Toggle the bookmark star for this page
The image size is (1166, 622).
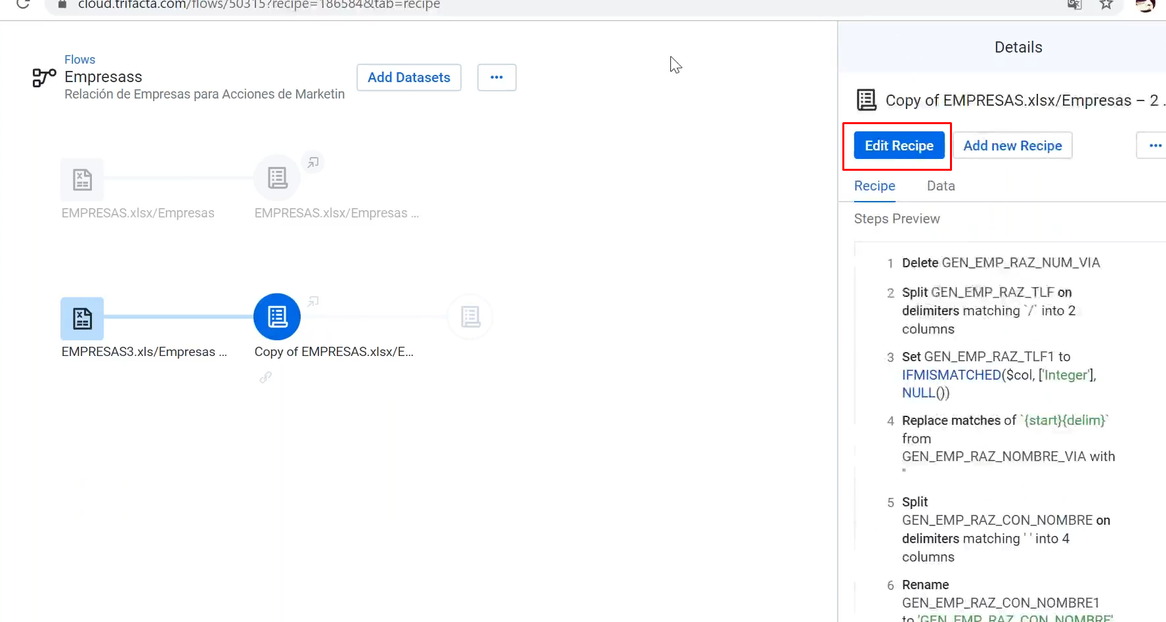[1106, 5]
